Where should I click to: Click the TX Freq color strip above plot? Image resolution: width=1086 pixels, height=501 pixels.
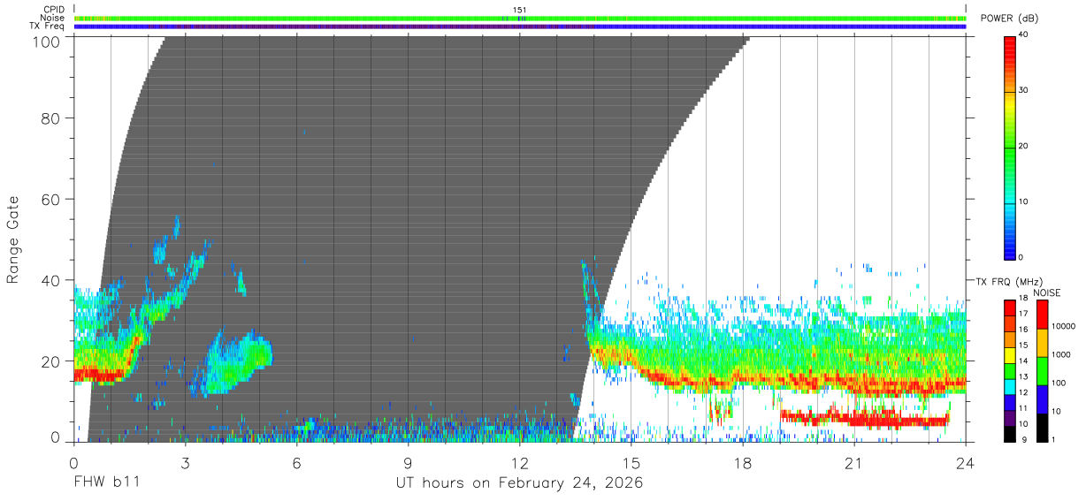tap(520, 27)
